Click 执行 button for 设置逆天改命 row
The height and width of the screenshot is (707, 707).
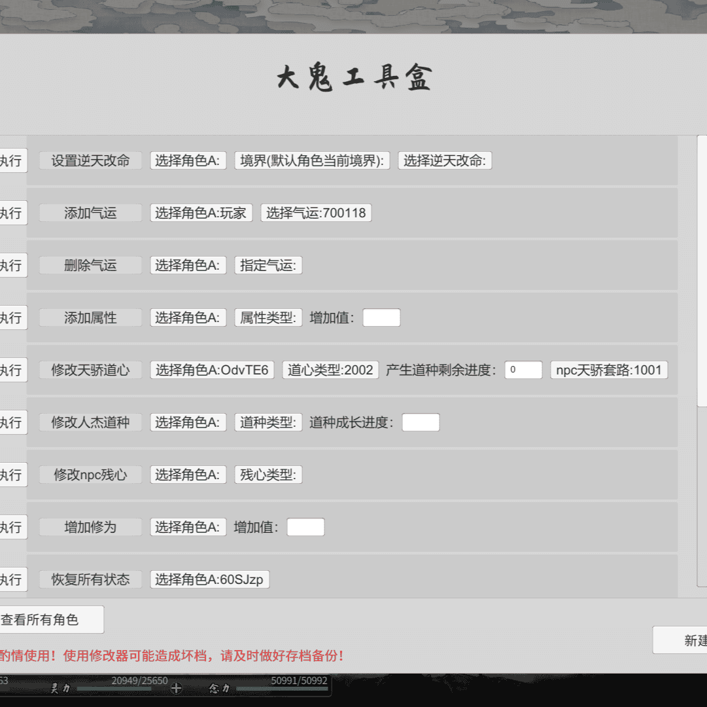(12, 160)
